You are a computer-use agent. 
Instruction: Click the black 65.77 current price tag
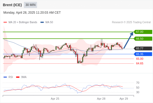click(143, 48)
